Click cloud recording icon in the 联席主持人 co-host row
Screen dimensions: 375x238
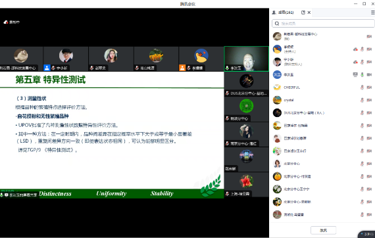[355, 62]
